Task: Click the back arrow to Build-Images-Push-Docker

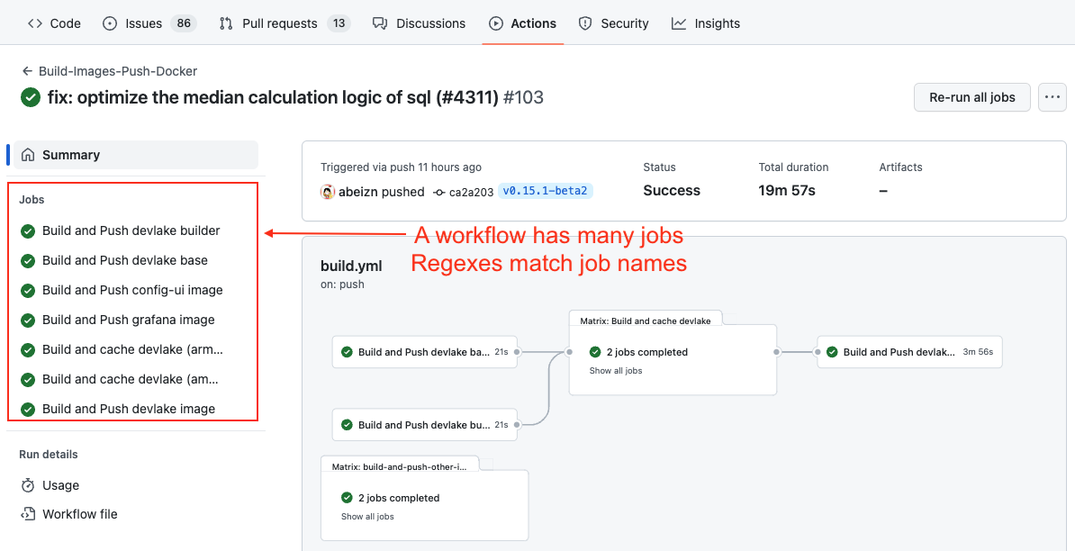Action: [x=27, y=71]
